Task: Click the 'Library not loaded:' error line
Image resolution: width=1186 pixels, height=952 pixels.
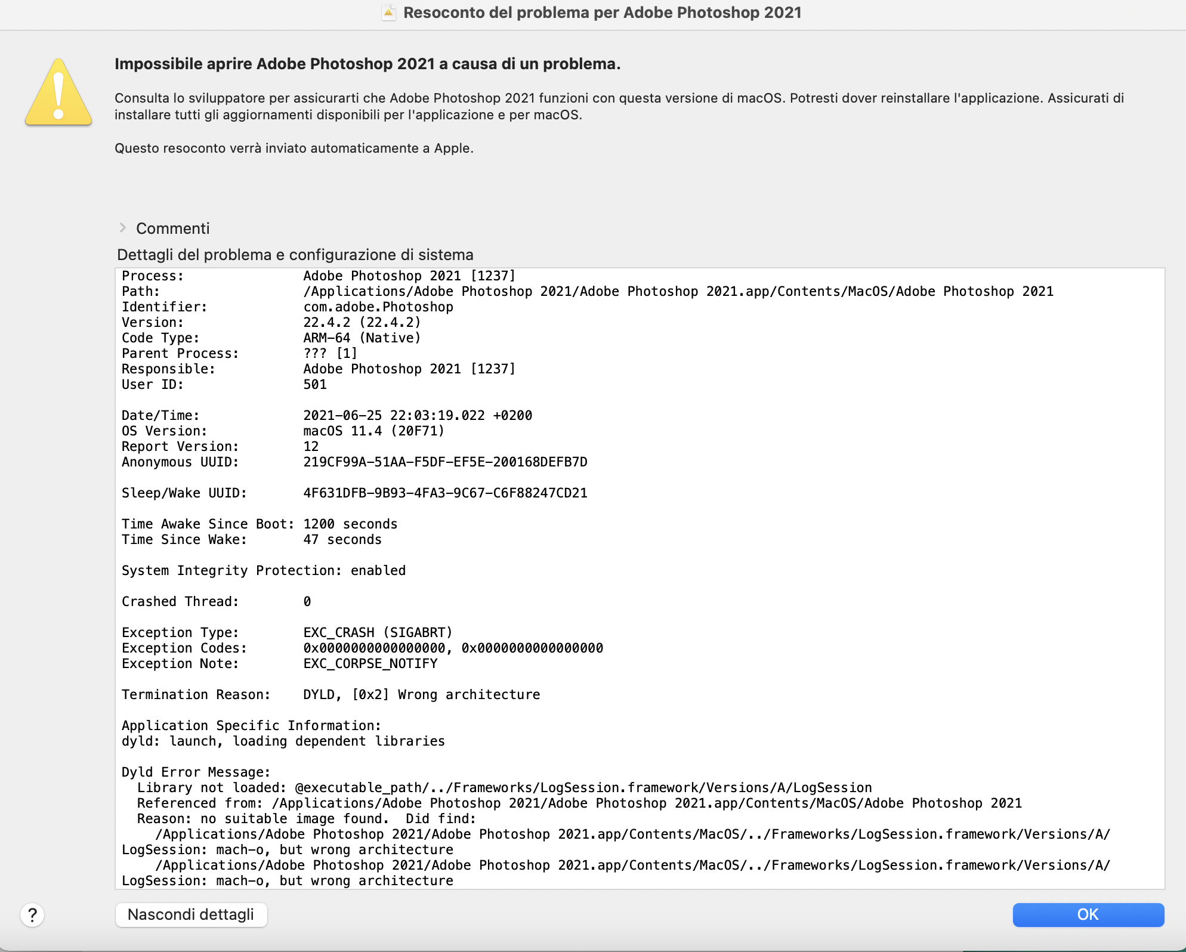Action: click(505, 787)
